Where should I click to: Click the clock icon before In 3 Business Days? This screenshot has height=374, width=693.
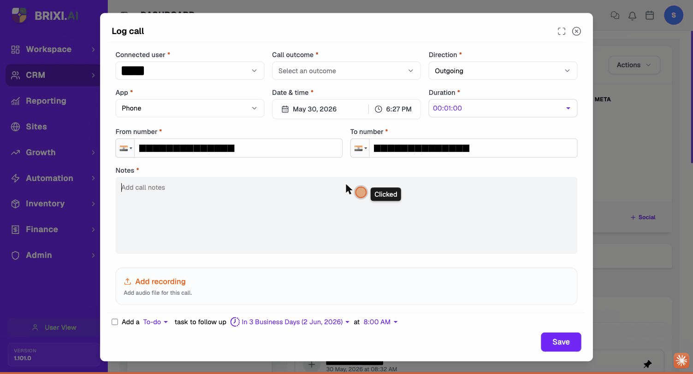pyautogui.click(x=235, y=322)
